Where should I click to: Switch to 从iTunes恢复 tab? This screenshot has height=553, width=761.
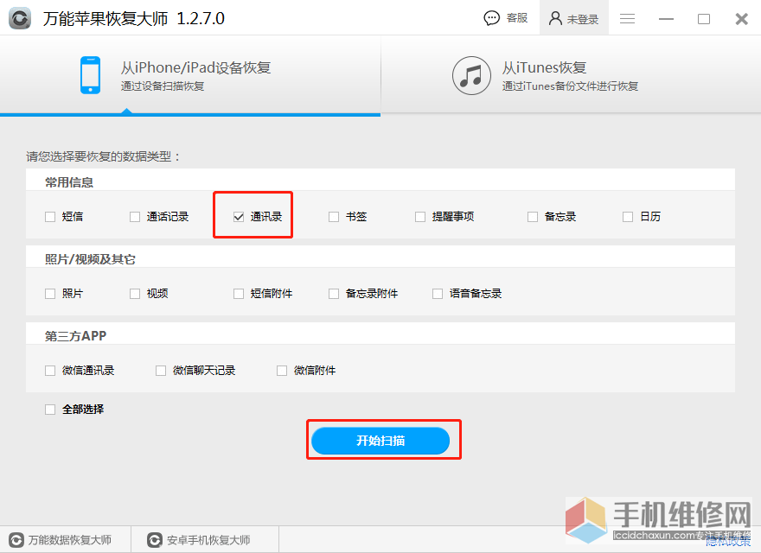pyautogui.click(x=571, y=75)
